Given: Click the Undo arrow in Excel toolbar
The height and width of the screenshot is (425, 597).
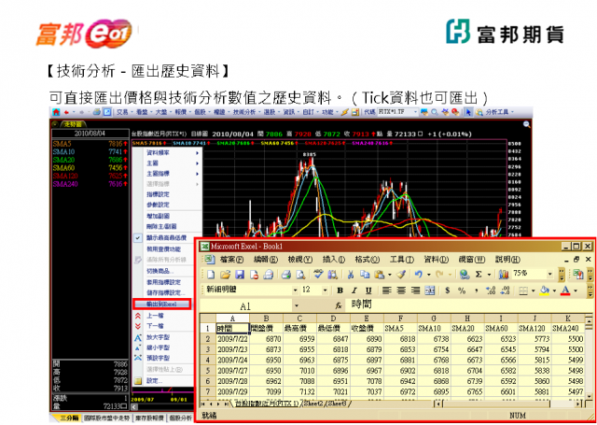Looking at the screenshot, I should tap(419, 274).
